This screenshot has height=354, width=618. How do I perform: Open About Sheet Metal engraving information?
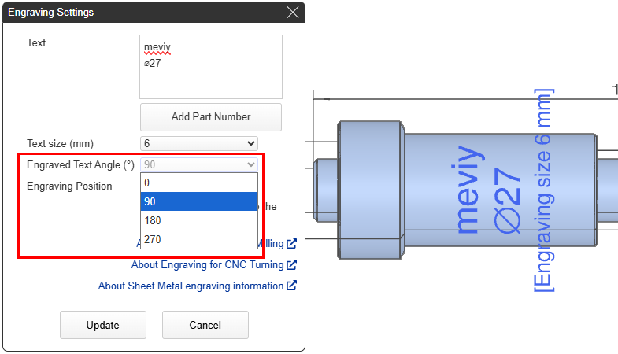[191, 286]
